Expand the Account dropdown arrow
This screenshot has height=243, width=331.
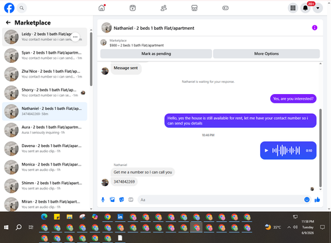(318, 8)
